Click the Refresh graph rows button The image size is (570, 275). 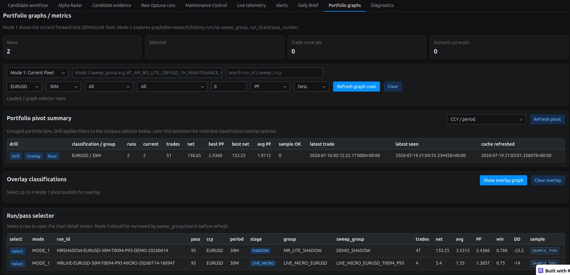point(356,87)
